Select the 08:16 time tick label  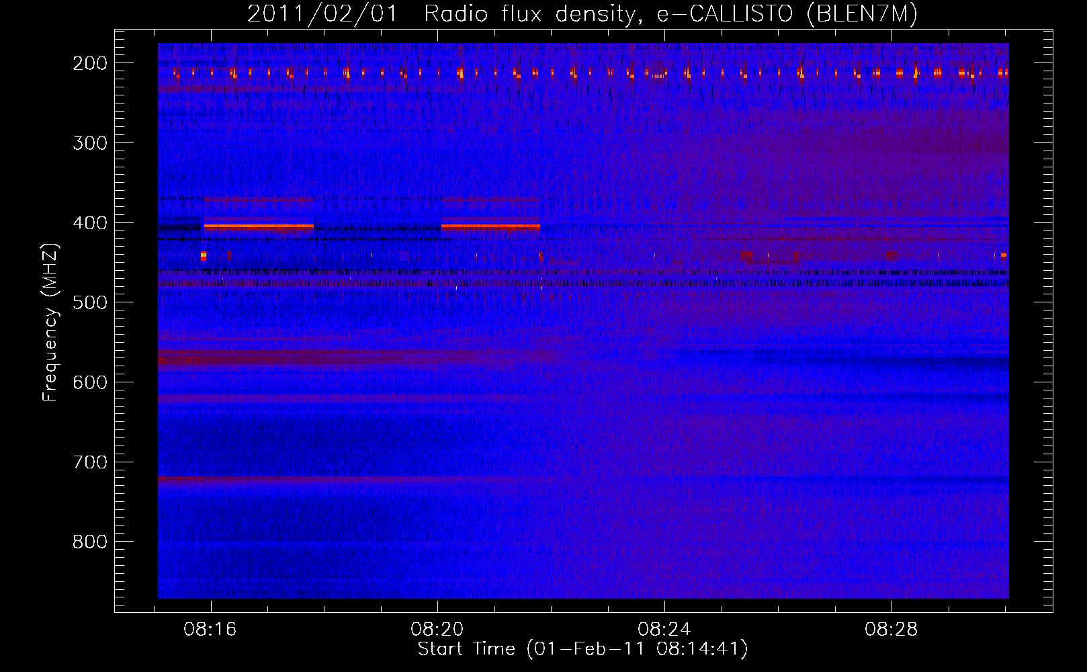click(x=210, y=630)
